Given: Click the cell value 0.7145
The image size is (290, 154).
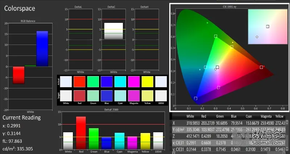Looking at the screenshot, I should tap(221, 149).
